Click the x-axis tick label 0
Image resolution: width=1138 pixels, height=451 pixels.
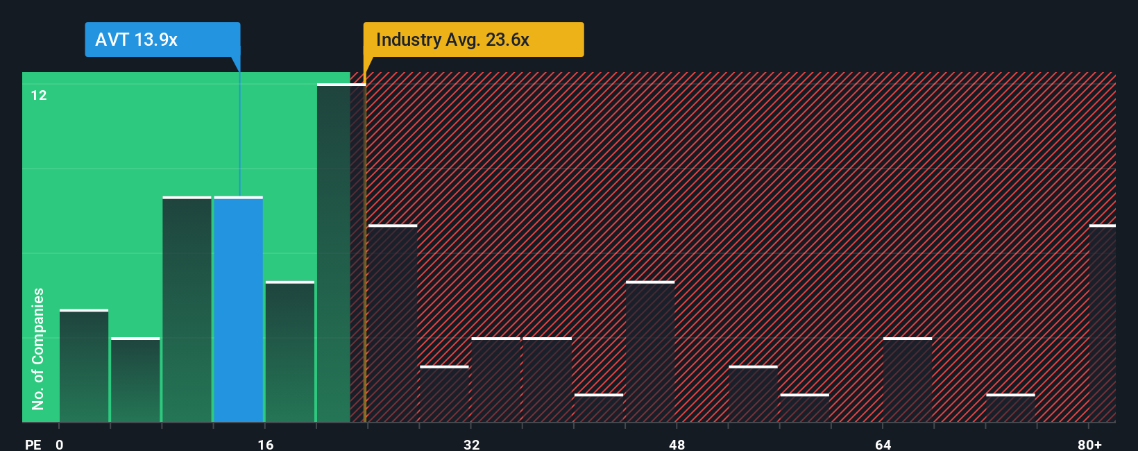pyautogui.click(x=60, y=444)
